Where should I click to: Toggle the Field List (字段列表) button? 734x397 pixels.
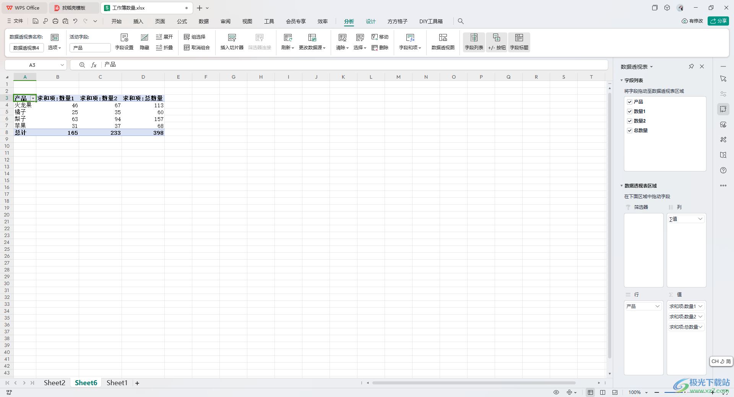coord(474,42)
